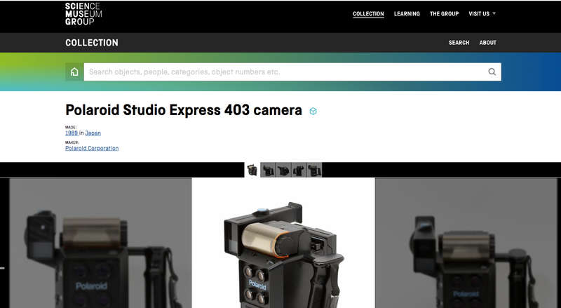This screenshot has height=308, width=561.
Task: Open the Search link in the sub-navigation
Action: pyautogui.click(x=459, y=43)
